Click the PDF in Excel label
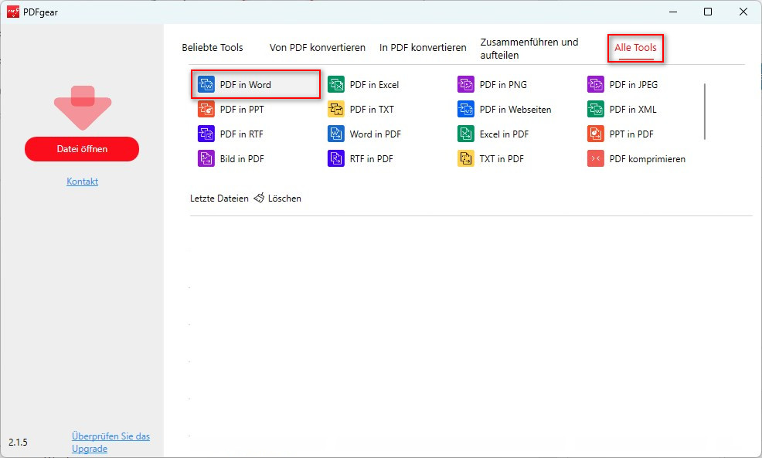762x458 pixels. pos(374,84)
